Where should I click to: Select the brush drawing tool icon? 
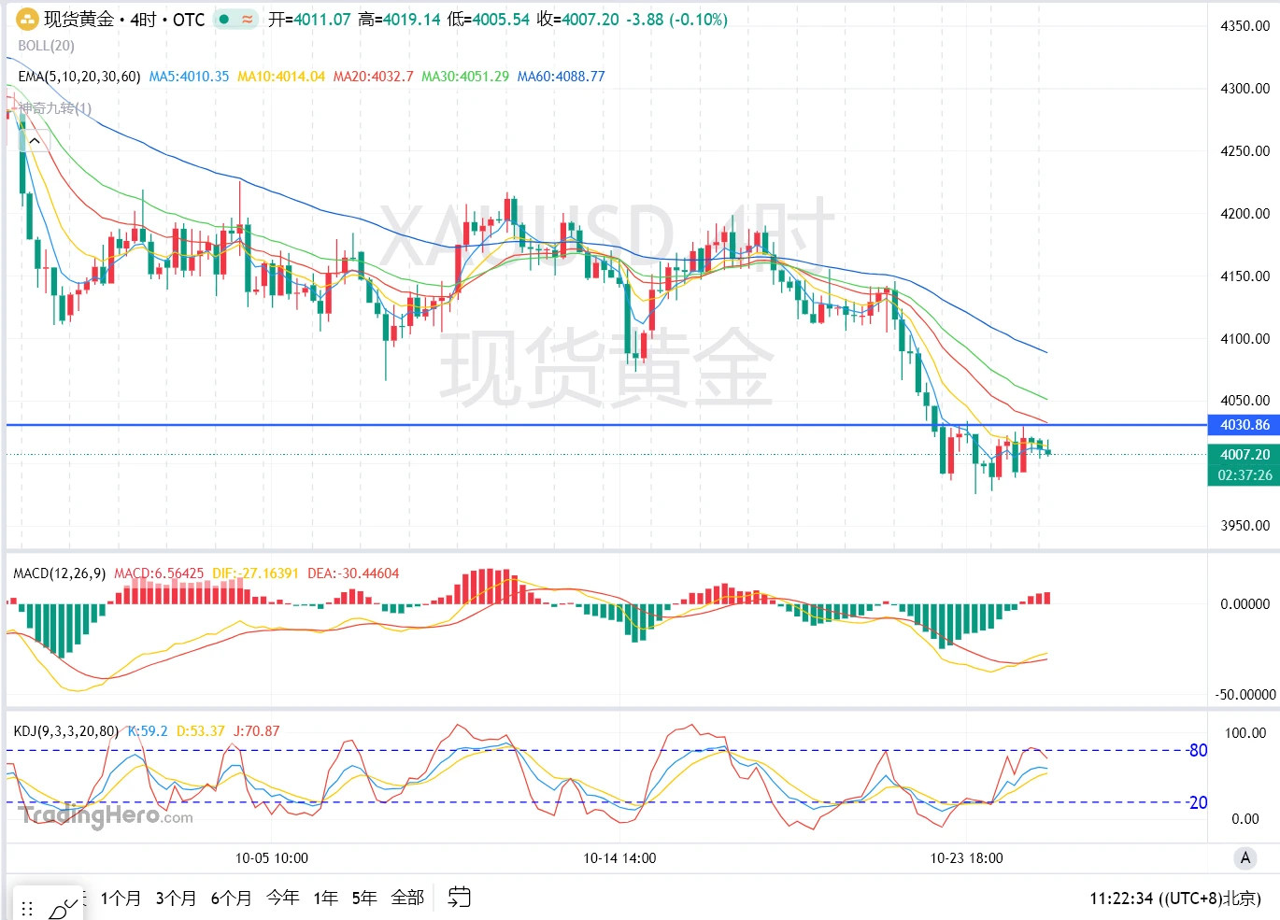tap(64, 908)
